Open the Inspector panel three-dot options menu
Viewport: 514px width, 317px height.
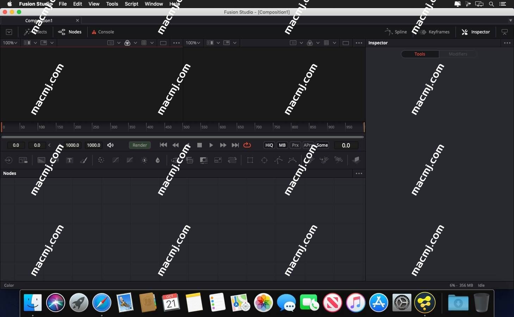(x=507, y=43)
